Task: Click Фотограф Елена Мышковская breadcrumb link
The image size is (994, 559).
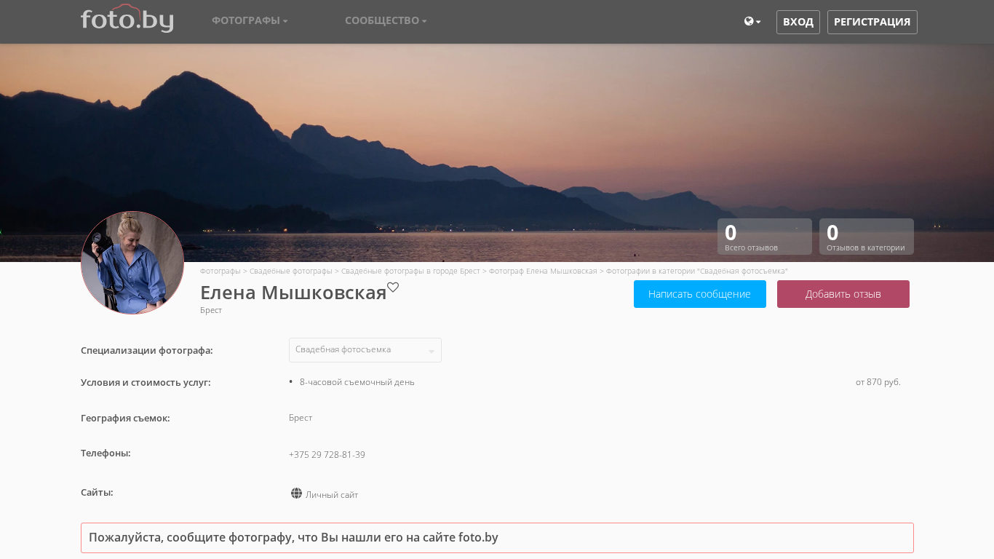Action: click(542, 271)
